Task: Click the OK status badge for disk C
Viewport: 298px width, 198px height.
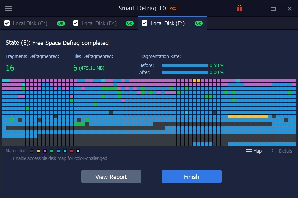Action: [x=61, y=23]
